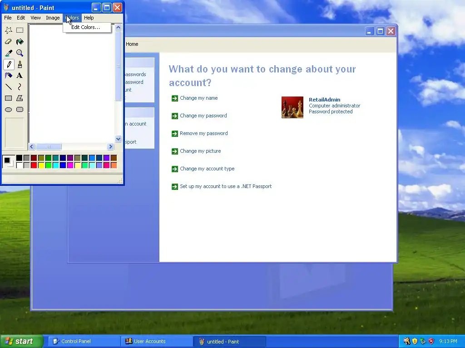Click the red shield security tray icon
This screenshot has height=348, width=465.
point(431,341)
